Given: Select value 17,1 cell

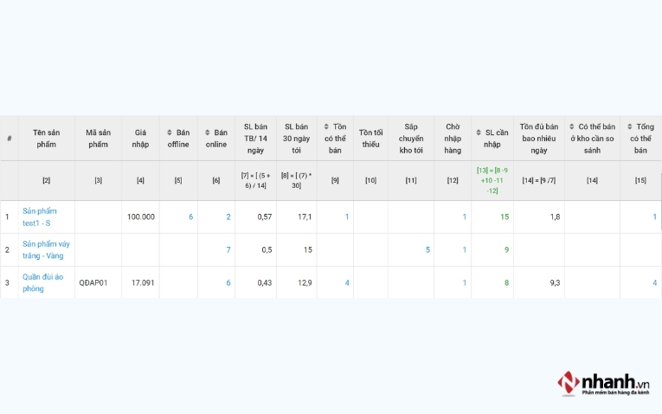Looking at the screenshot, I should [305, 217].
